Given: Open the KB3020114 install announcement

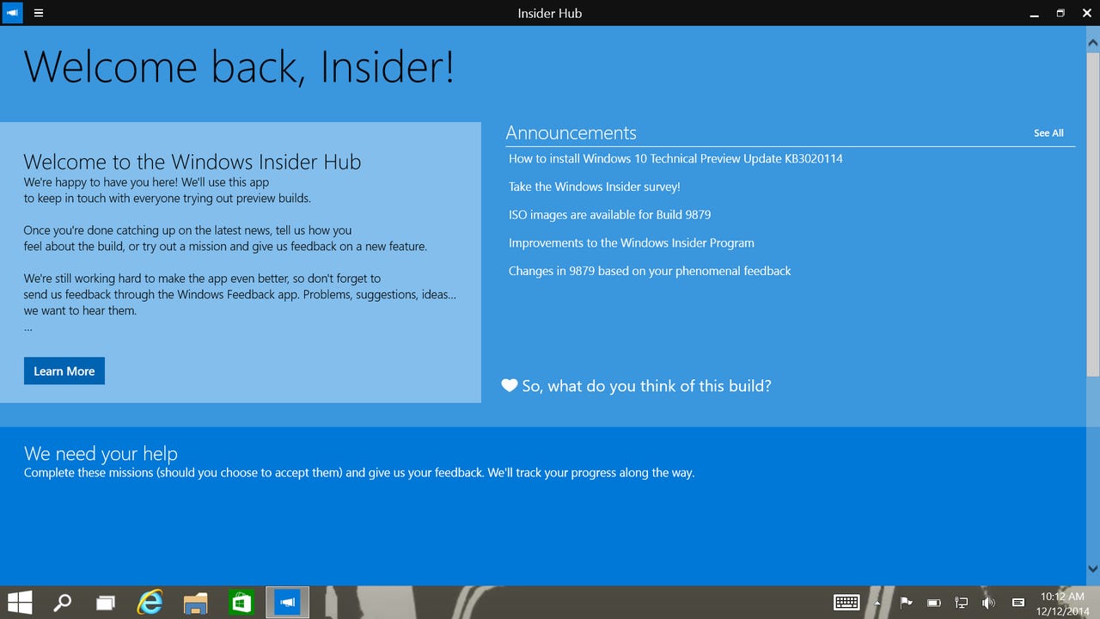Looking at the screenshot, I should point(675,158).
